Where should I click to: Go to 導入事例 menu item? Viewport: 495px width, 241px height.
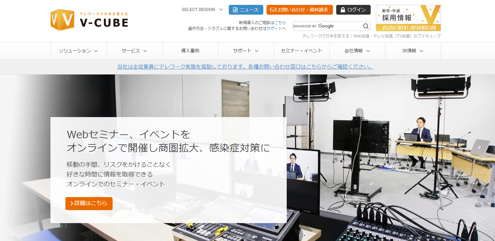190,51
